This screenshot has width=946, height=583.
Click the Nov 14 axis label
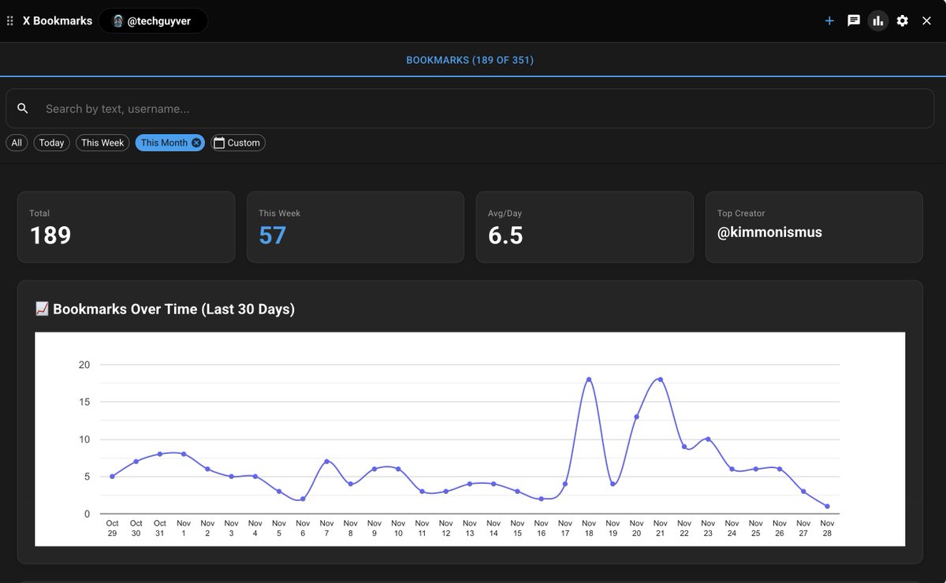(493, 528)
